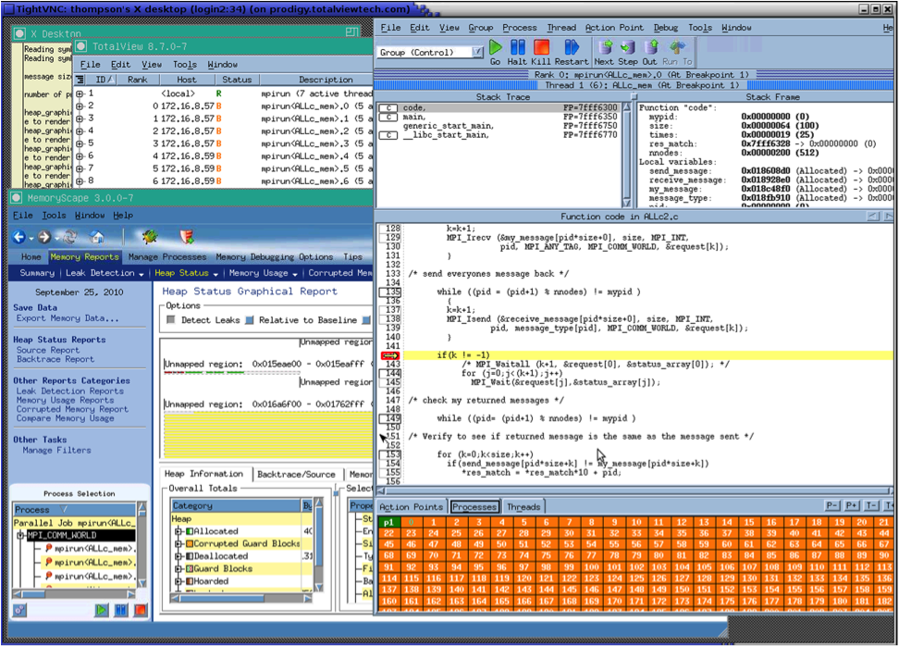Select process 22 in the orange grid
Viewport: 899px width, 646px height.
[388, 533]
